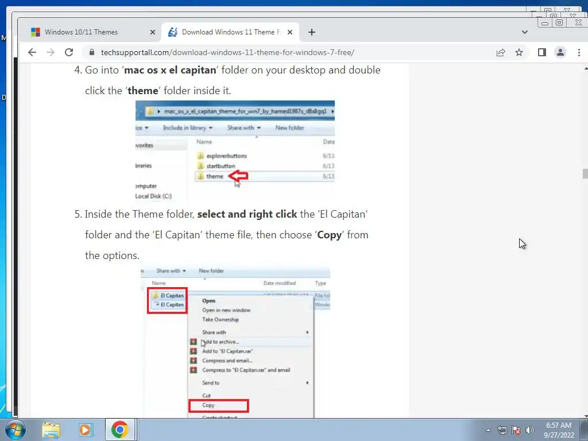
Task: Open Chrome three-dot menu
Action: point(579,52)
